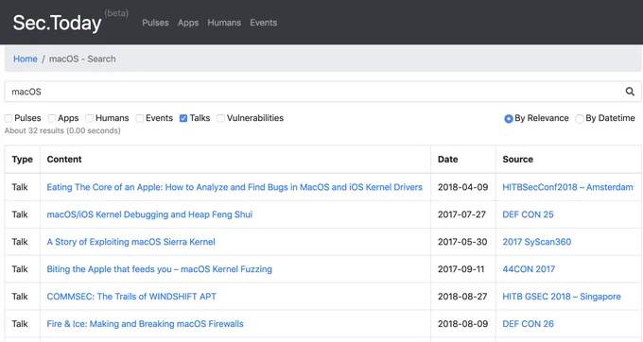Open the 2017 SyScan360 source link
The width and height of the screenshot is (643, 342).
(537, 242)
